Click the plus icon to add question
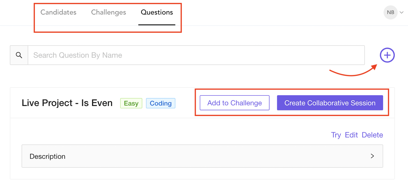Image resolution: width=408 pixels, height=190 pixels. pos(387,55)
